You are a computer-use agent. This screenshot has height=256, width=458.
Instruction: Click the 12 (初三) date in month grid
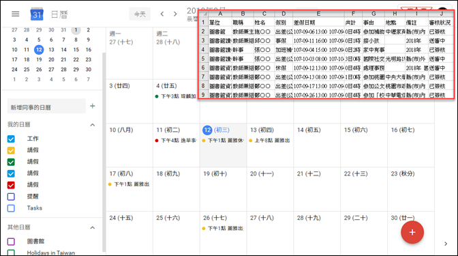pos(216,130)
